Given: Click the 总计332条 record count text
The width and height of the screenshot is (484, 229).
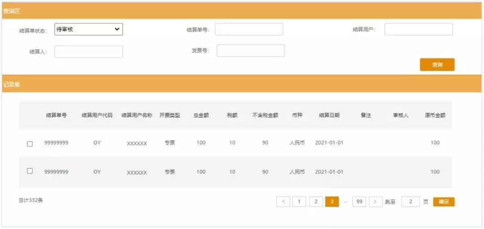Looking at the screenshot, I should (30, 200).
